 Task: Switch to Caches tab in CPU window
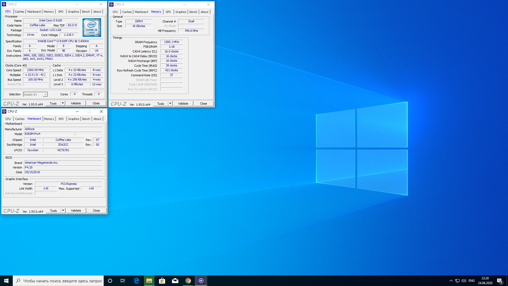click(19, 12)
